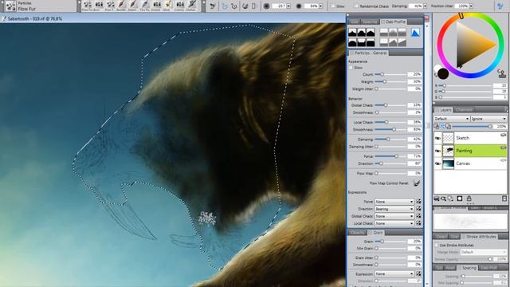Open Force expression invert icon

(x=418, y=202)
